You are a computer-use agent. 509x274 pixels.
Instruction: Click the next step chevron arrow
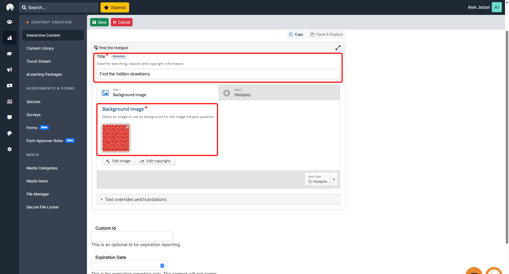click(334, 179)
